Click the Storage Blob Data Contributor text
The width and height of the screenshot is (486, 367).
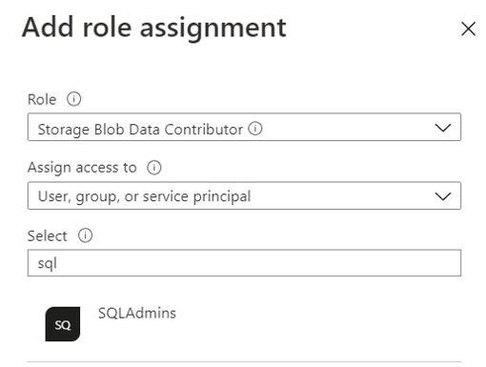click(140, 130)
